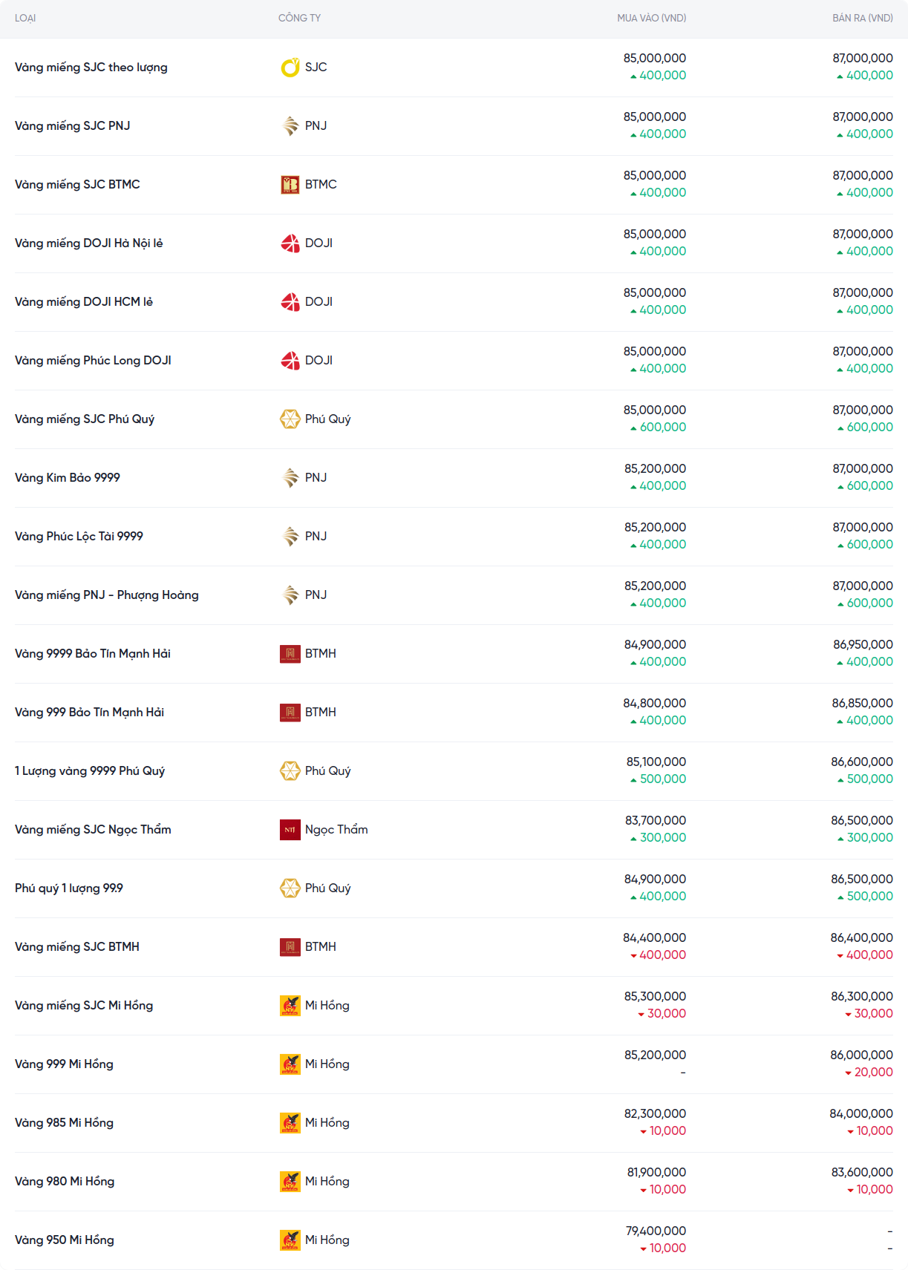Click Vàng miếng SJC BTMH buy price
Viewport: 908px width, 1270px height.
pyautogui.click(x=654, y=938)
